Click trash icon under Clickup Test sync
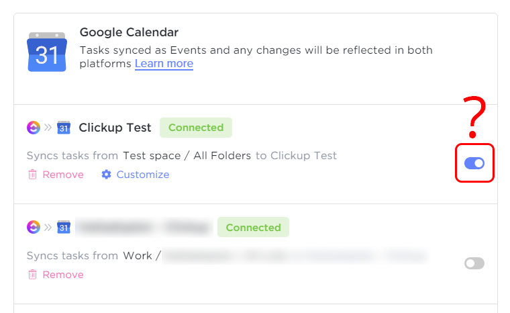This screenshot has width=510, height=313. pyautogui.click(x=32, y=175)
